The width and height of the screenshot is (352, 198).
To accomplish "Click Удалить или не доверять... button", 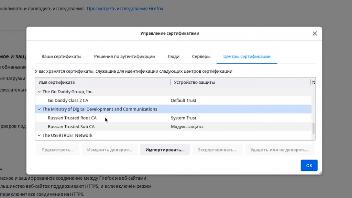I will [x=280, y=150].
